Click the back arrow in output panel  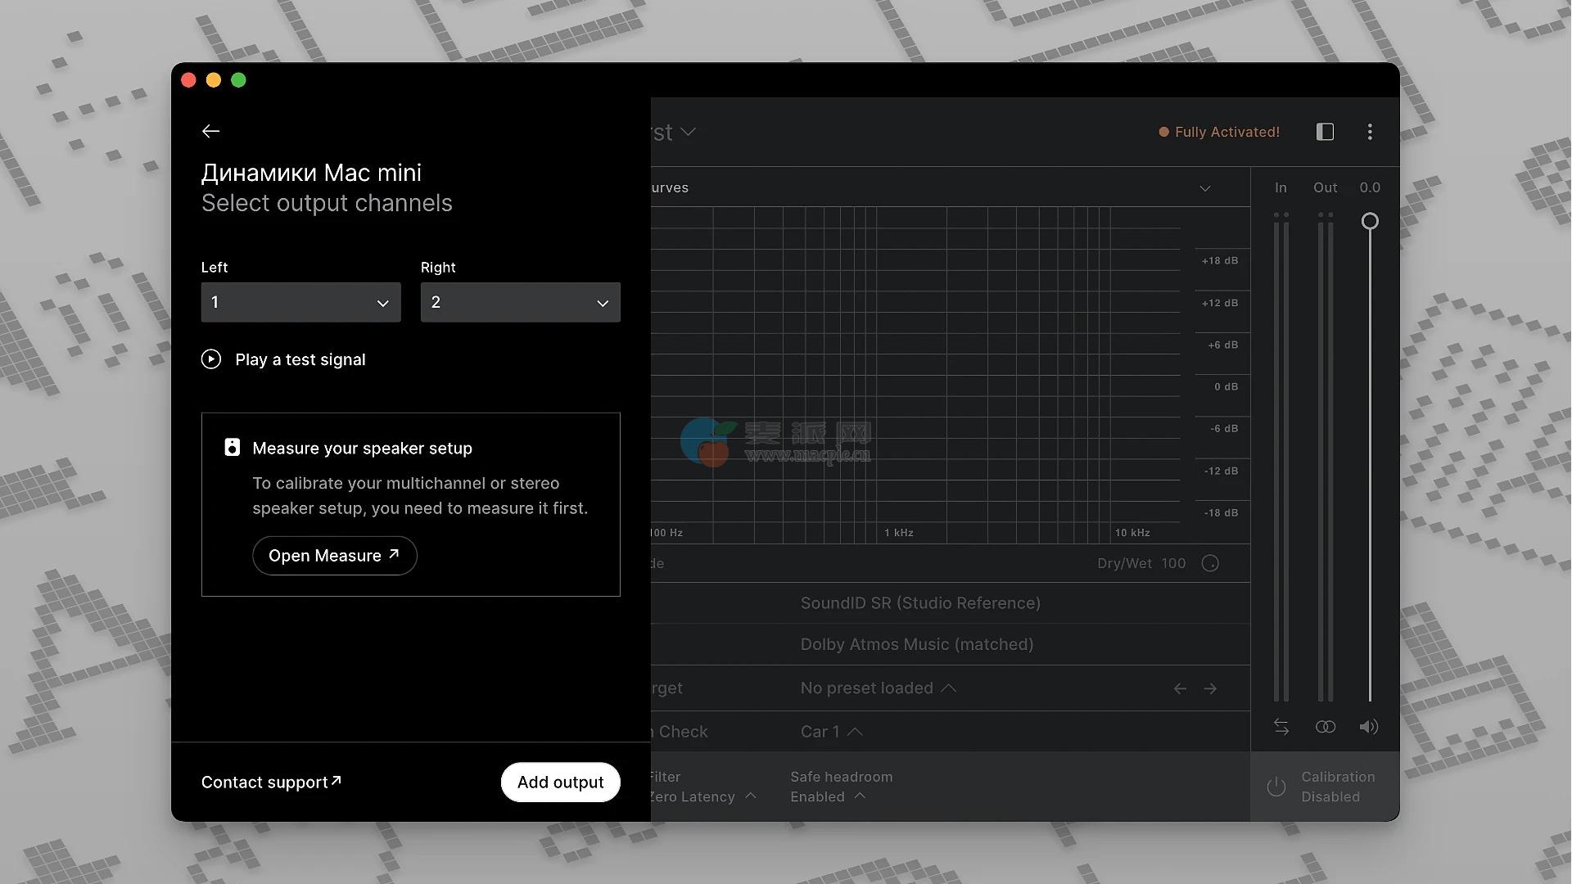(210, 131)
